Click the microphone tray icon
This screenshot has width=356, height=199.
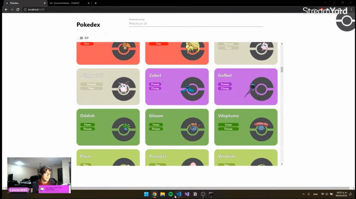point(308,194)
